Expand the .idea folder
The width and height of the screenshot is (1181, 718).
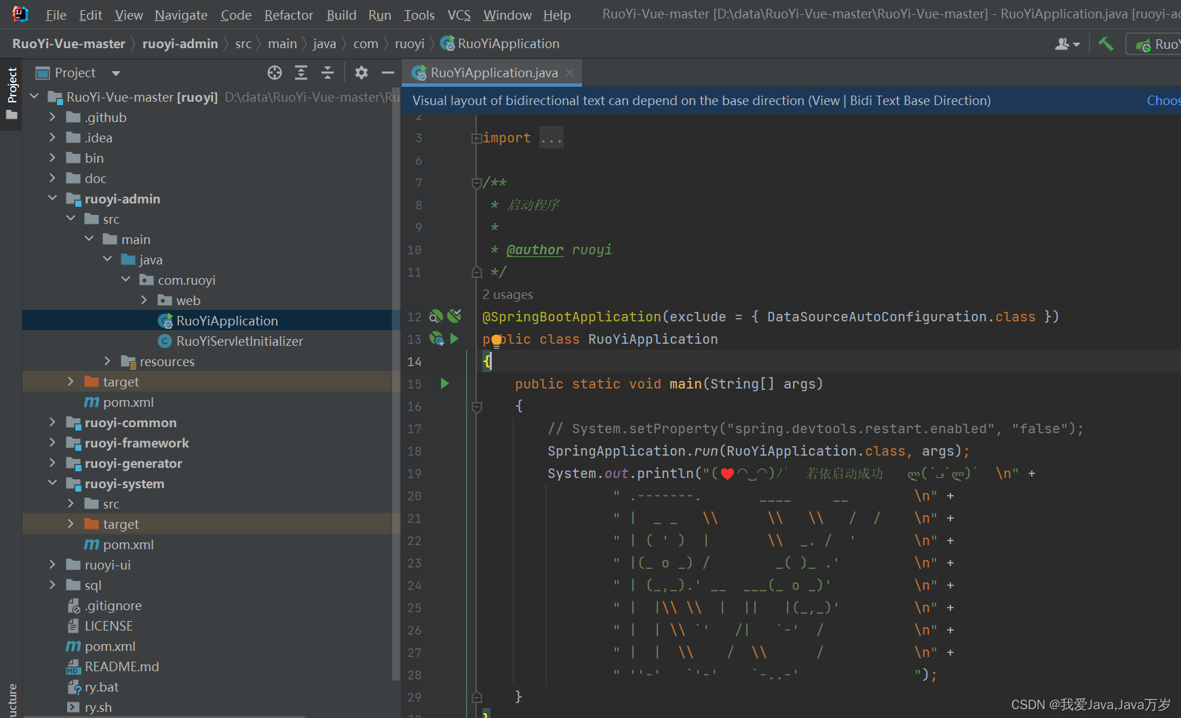point(52,138)
